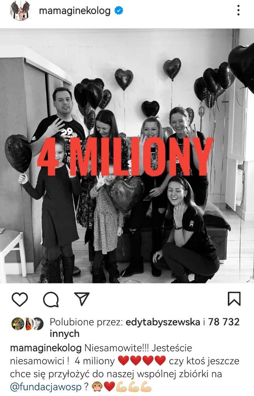Open comments via the speech bubble icon
254x396 pixels.
(x=51, y=299)
